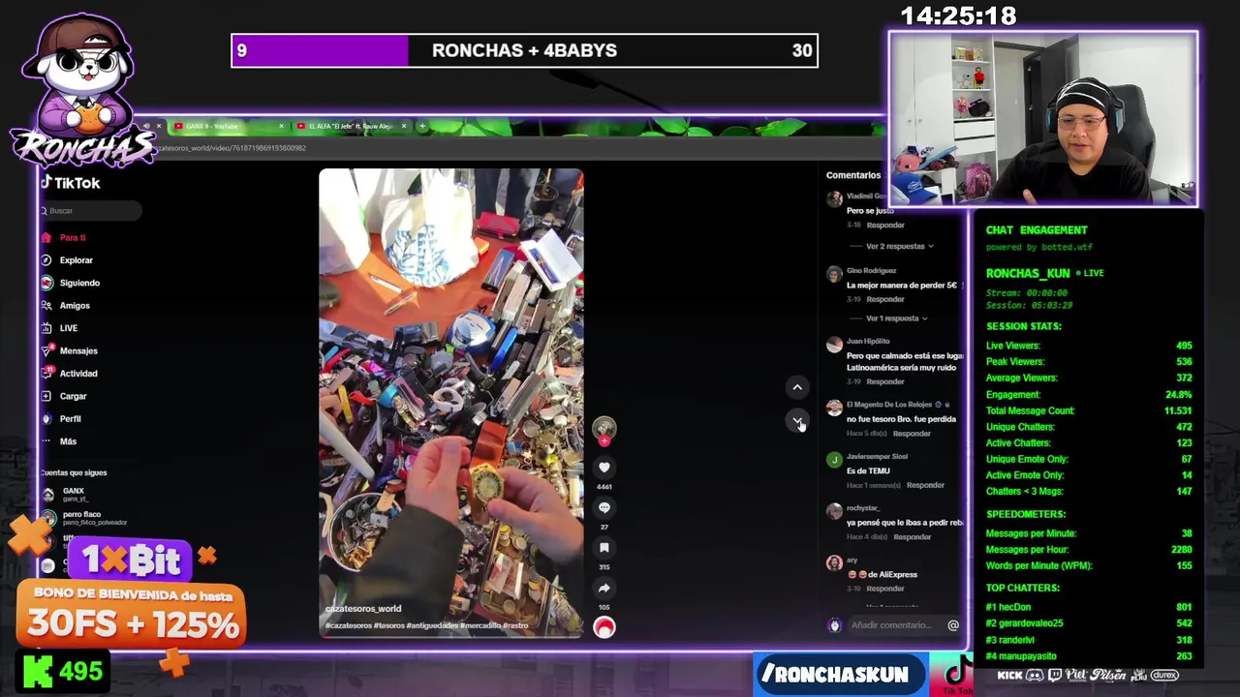Click Vladimir's comment avatar

(x=834, y=198)
